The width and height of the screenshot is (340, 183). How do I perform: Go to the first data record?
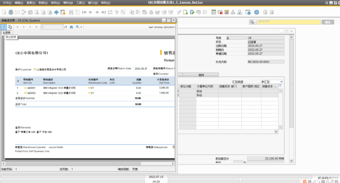pyautogui.click(x=84, y=12)
